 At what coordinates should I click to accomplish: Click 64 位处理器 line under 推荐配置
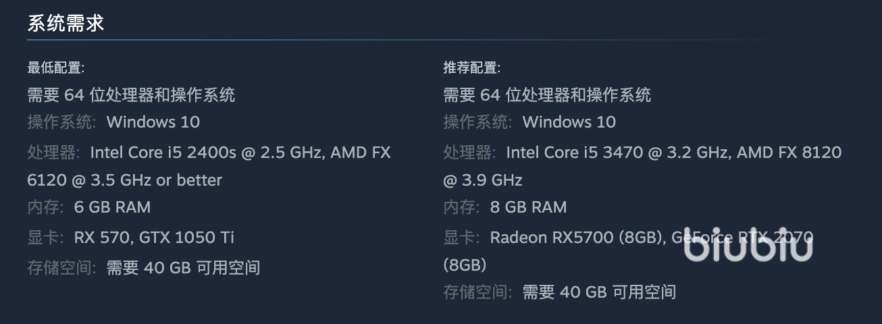point(547,94)
